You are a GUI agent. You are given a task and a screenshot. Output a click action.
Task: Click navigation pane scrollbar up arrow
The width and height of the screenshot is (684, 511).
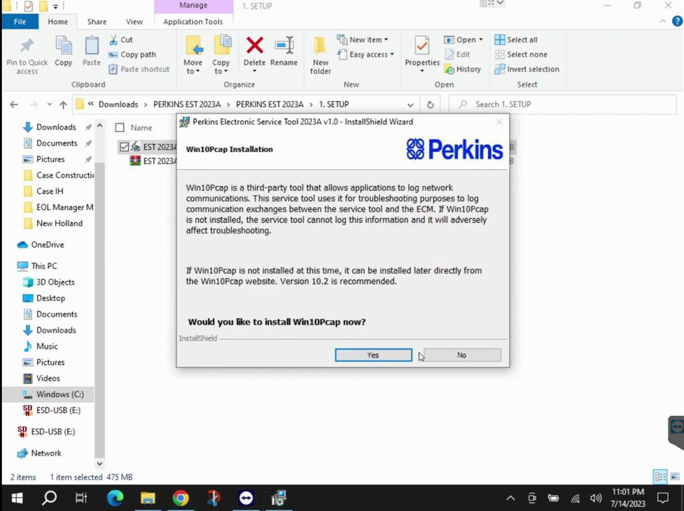[99, 126]
